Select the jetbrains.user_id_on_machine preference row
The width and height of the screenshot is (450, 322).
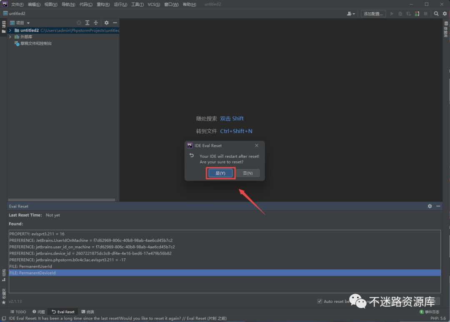coord(225,247)
